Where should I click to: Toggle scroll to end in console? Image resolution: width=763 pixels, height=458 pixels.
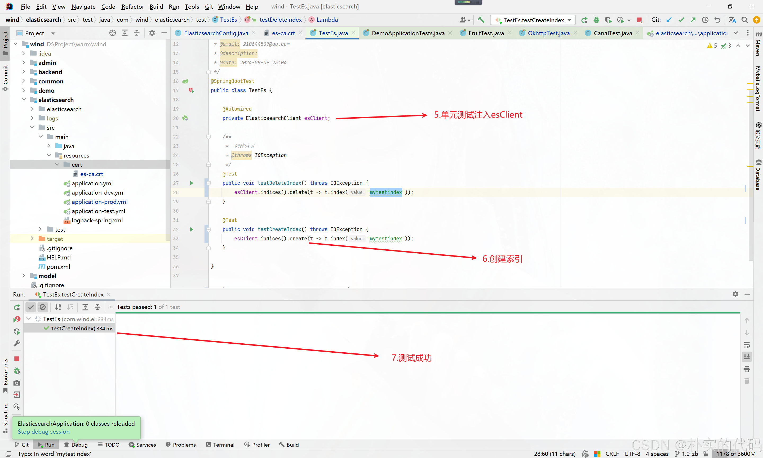coord(747,357)
